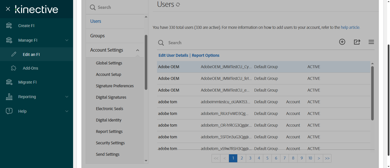Click the add user plus icon
Image resolution: width=390 pixels, height=168 pixels.
coord(342,42)
